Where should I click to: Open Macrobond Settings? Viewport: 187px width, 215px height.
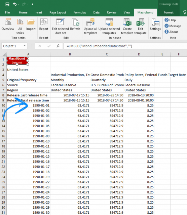pyautogui.click(x=155, y=25)
